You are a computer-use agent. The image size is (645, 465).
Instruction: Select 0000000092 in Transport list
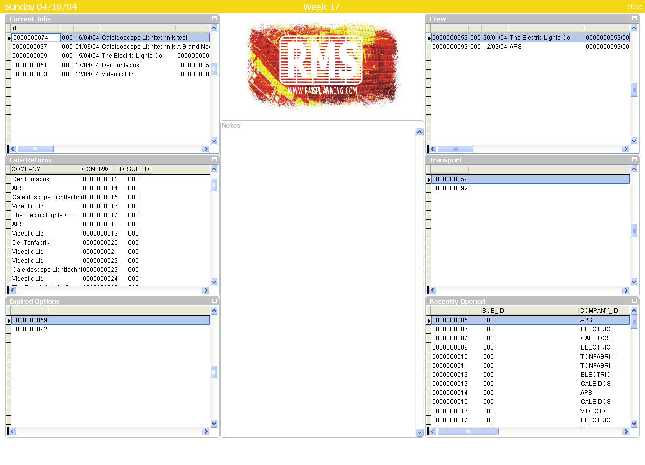point(531,188)
